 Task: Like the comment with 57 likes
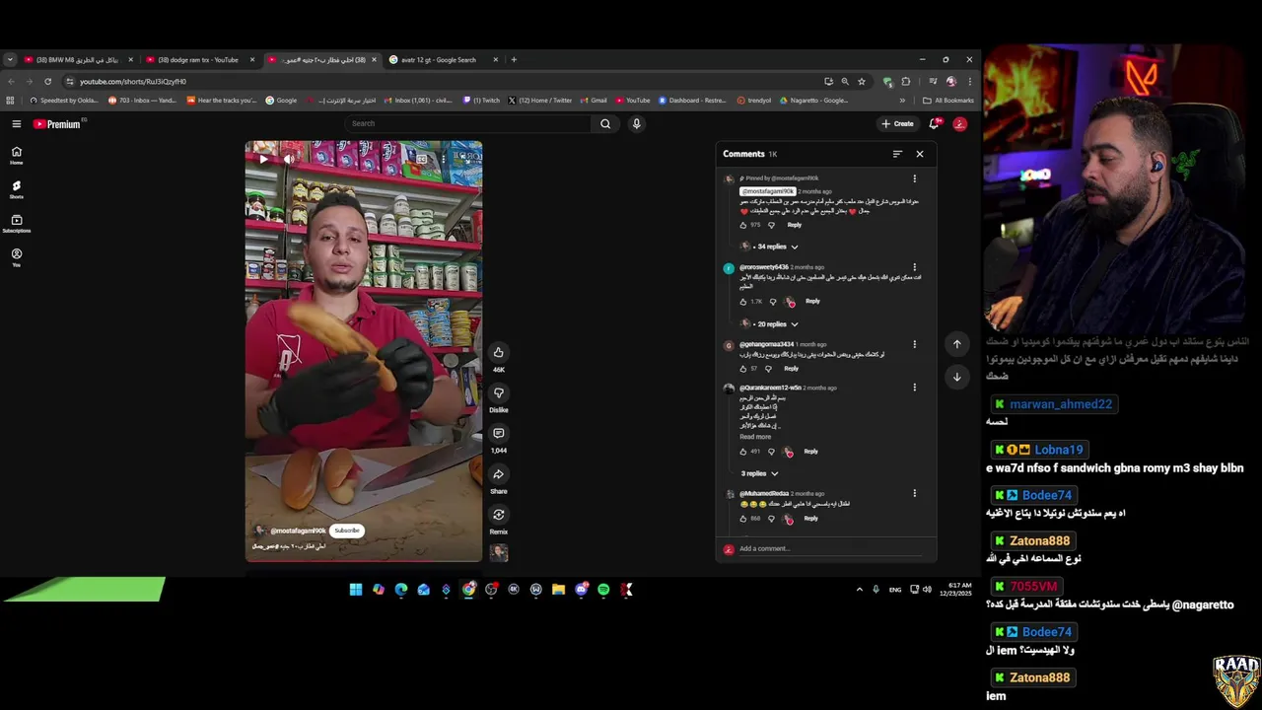(x=744, y=369)
